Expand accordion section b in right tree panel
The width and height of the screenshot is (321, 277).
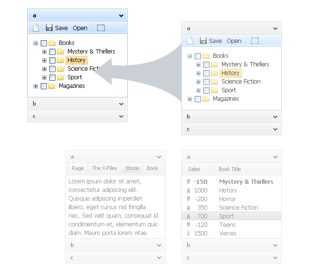(x=231, y=117)
